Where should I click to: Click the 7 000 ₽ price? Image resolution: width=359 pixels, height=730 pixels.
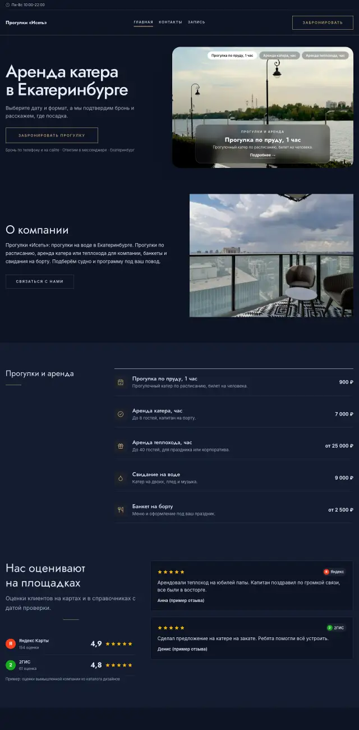pyautogui.click(x=344, y=414)
